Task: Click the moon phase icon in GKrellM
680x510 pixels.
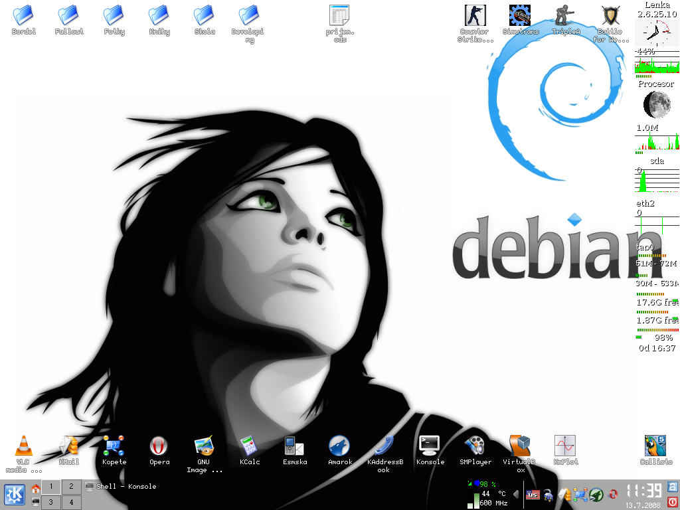Action: click(657, 104)
